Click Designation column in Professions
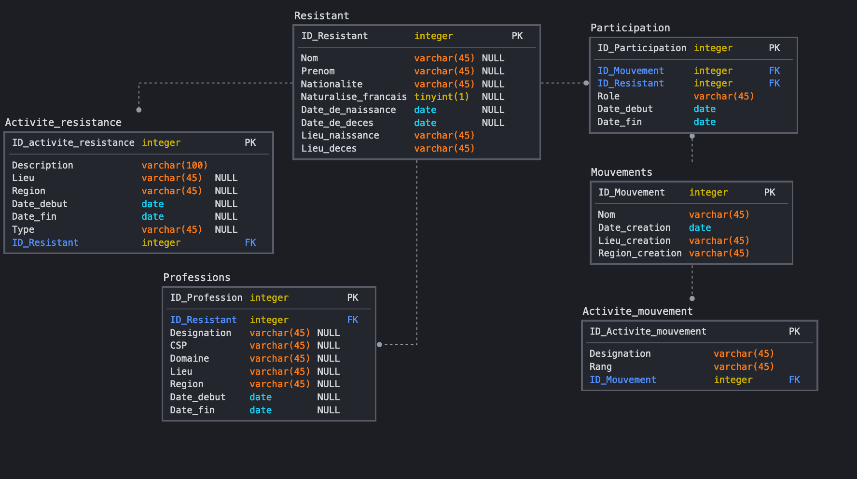857x479 pixels. [269, 333]
